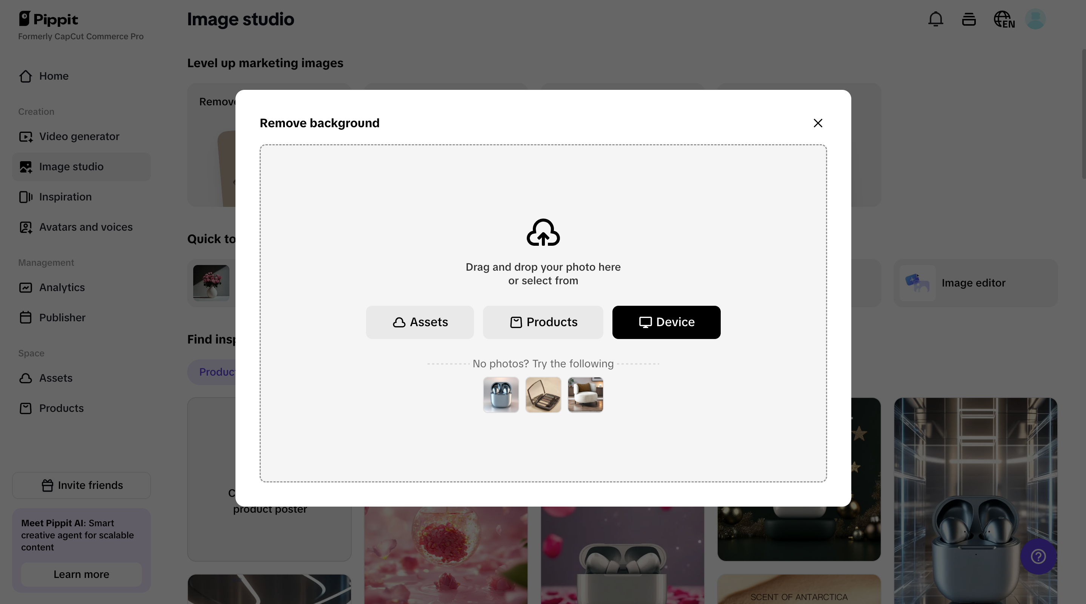Open Avatars and voices page
This screenshot has width=1086, height=604.
click(86, 227)
